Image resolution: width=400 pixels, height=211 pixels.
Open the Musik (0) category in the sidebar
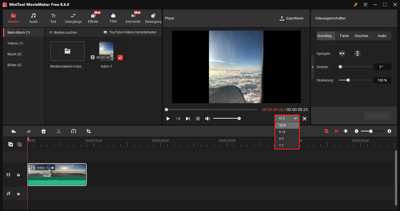[14, 54]
